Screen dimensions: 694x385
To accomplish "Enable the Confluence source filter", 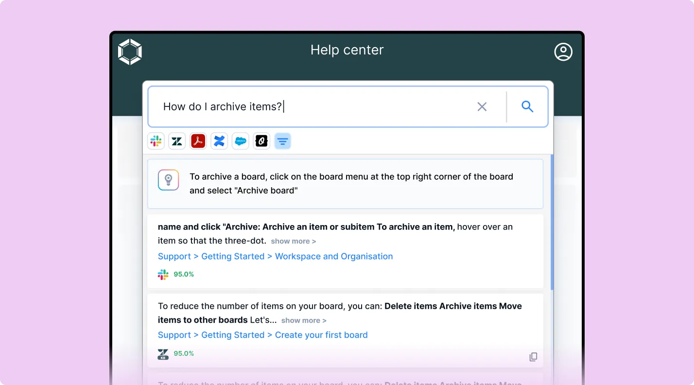I will coord(219,141).
